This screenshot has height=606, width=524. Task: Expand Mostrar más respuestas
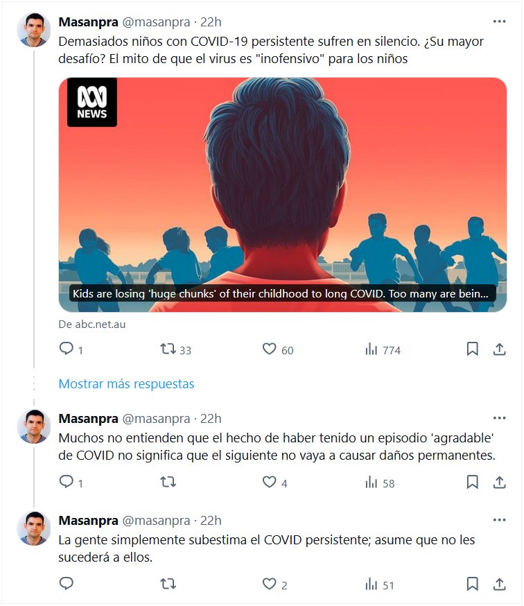(x=126, y=383)
